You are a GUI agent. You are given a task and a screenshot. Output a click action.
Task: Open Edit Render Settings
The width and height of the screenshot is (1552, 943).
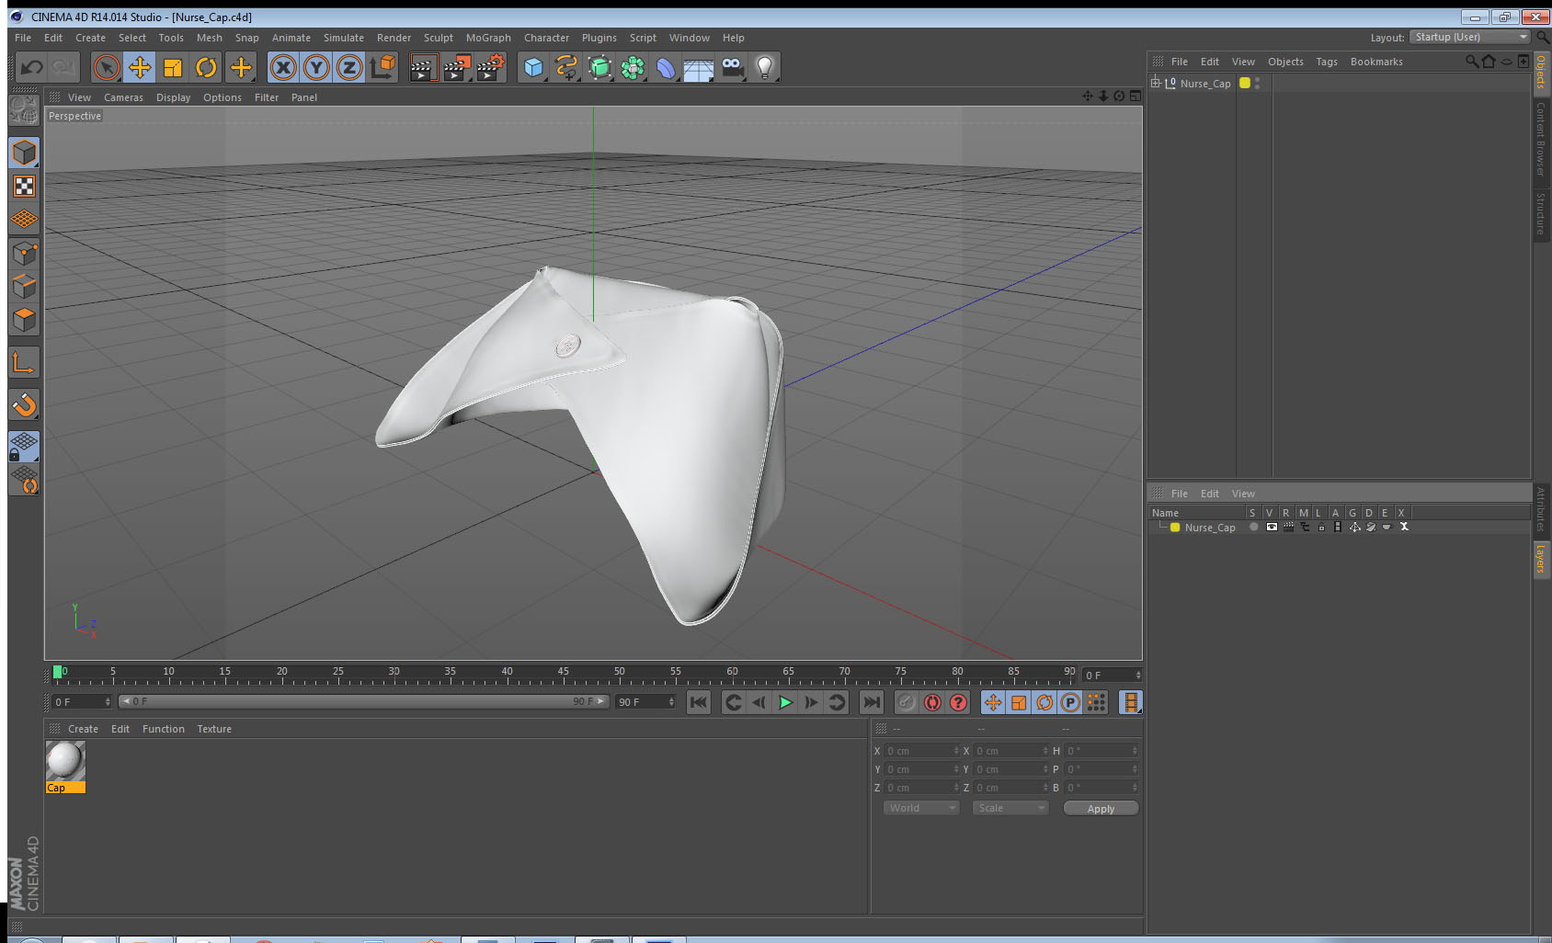pyautogui.click(x=490, y=67)
